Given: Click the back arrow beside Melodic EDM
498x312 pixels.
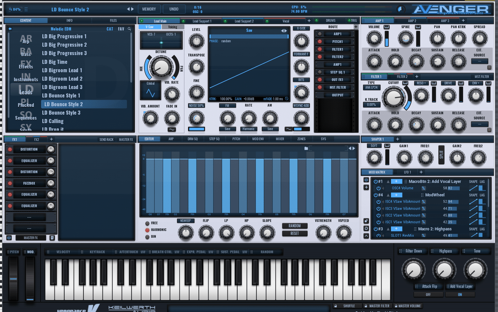Looking at the screenshot, I should 10,29.
